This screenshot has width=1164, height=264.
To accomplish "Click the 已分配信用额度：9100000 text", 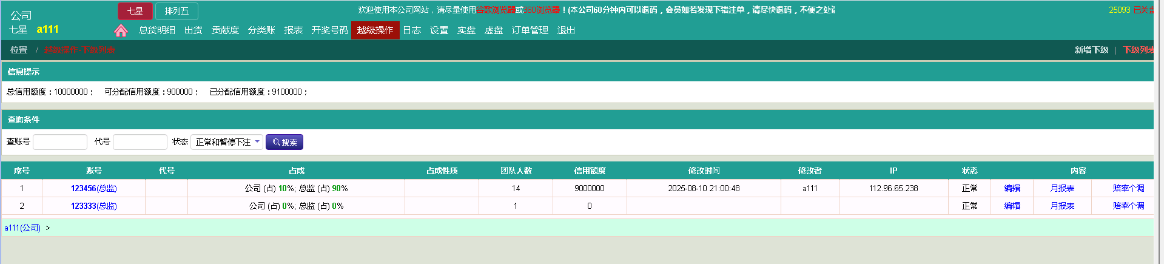I will [x=258, y=92].
